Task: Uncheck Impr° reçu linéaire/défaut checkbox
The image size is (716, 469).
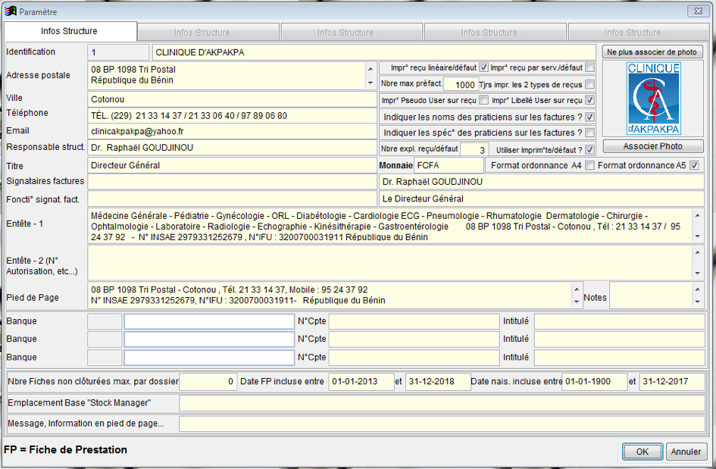Action: tap(483, 67)
